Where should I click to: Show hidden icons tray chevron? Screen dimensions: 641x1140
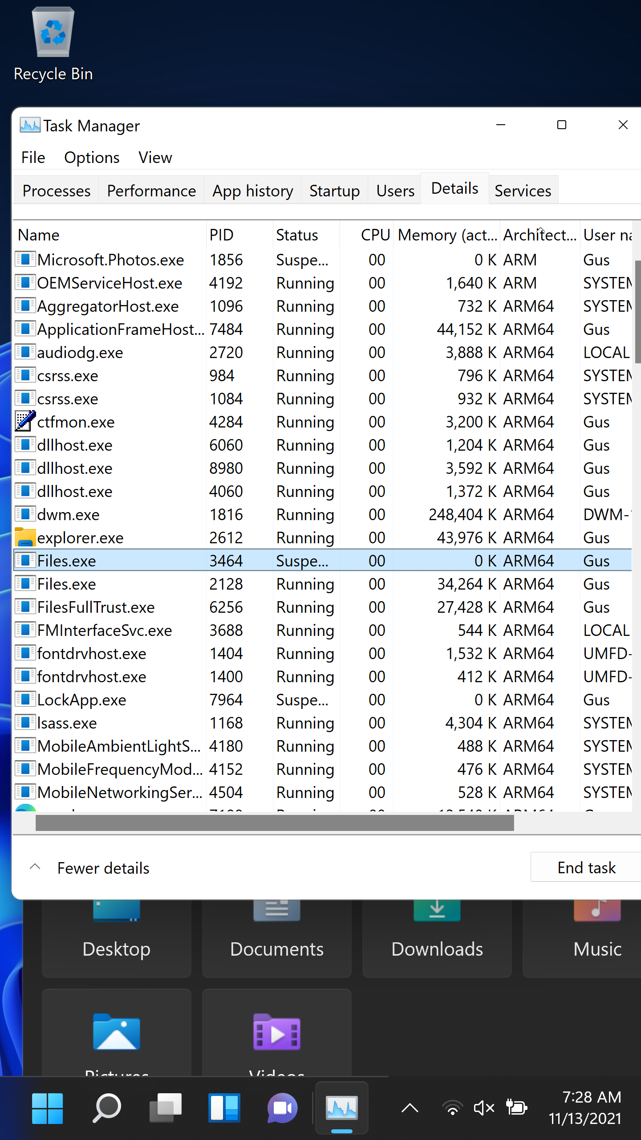(410, 1108)
